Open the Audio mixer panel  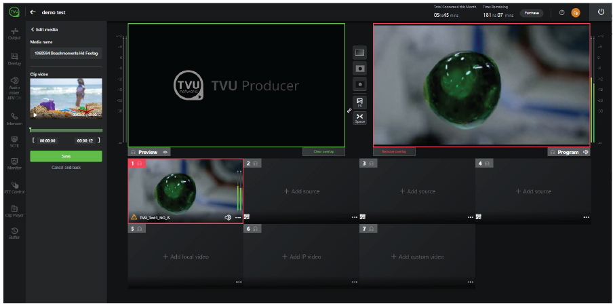(14, 88)
